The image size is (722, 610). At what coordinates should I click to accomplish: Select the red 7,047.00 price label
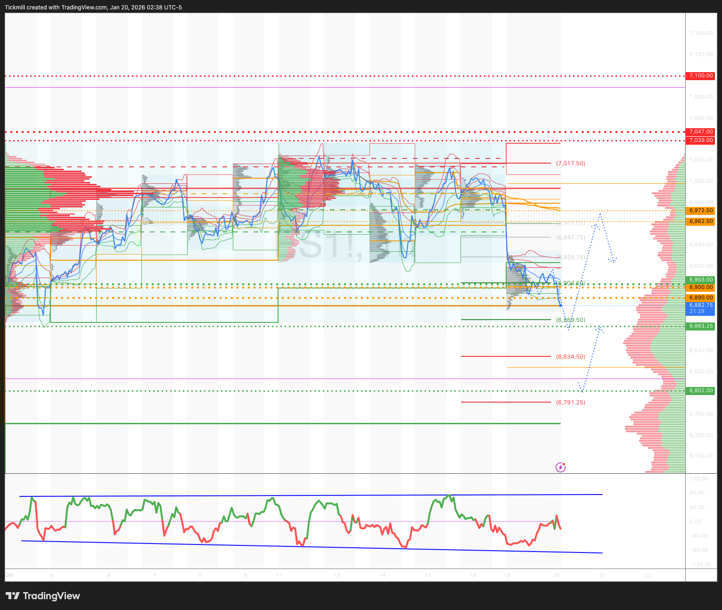coord(701,132)
